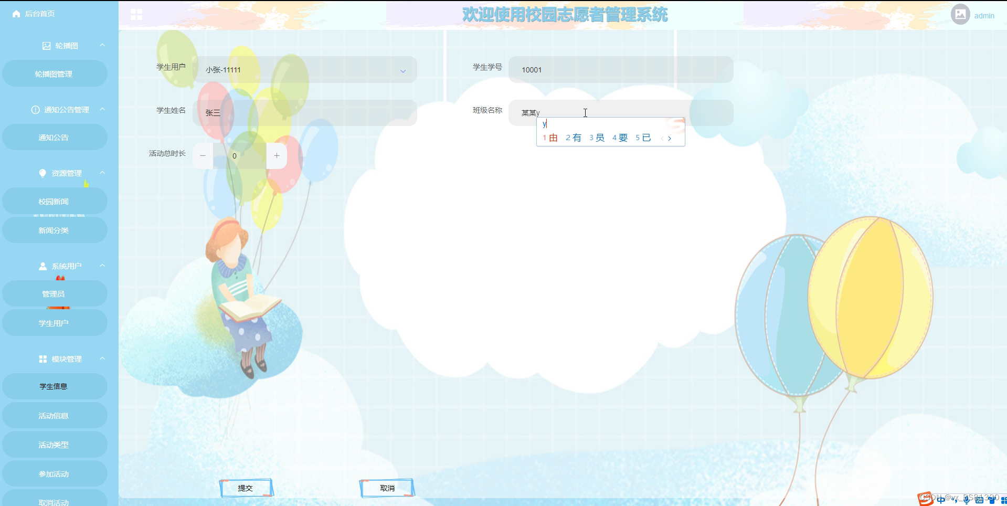This screenshot has width=1007, height=506.
Task: Click the grid menu icon in header
Action: (136, 15)
